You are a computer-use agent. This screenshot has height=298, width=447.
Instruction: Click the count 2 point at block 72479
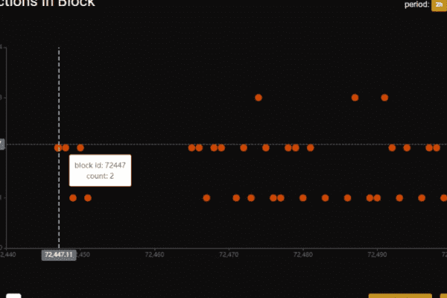[x=296, y=148]
